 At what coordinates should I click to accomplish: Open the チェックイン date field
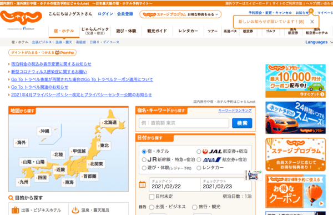click(174, 184)
